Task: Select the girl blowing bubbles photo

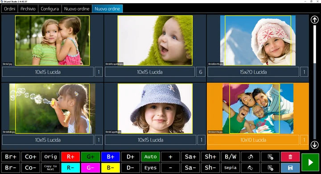Action: coord(52,108)
